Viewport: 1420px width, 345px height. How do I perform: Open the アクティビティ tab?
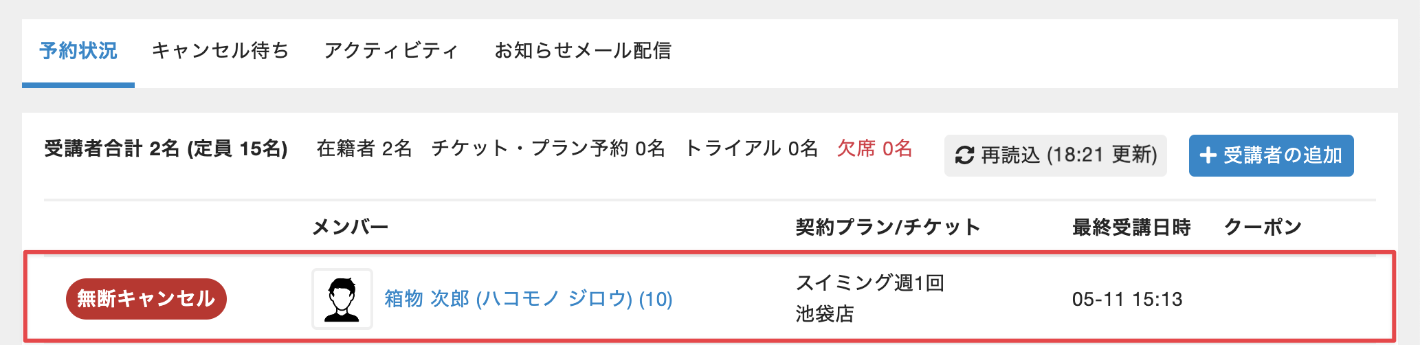pyautogui.click(x=391, y=51)
